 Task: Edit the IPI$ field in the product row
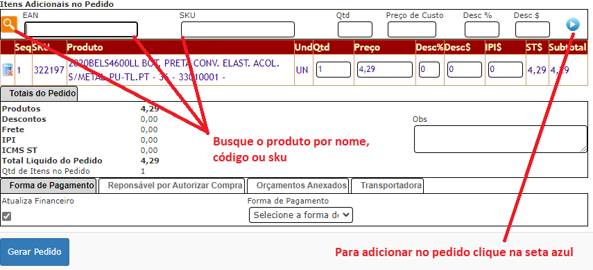(x=505, y=70)
